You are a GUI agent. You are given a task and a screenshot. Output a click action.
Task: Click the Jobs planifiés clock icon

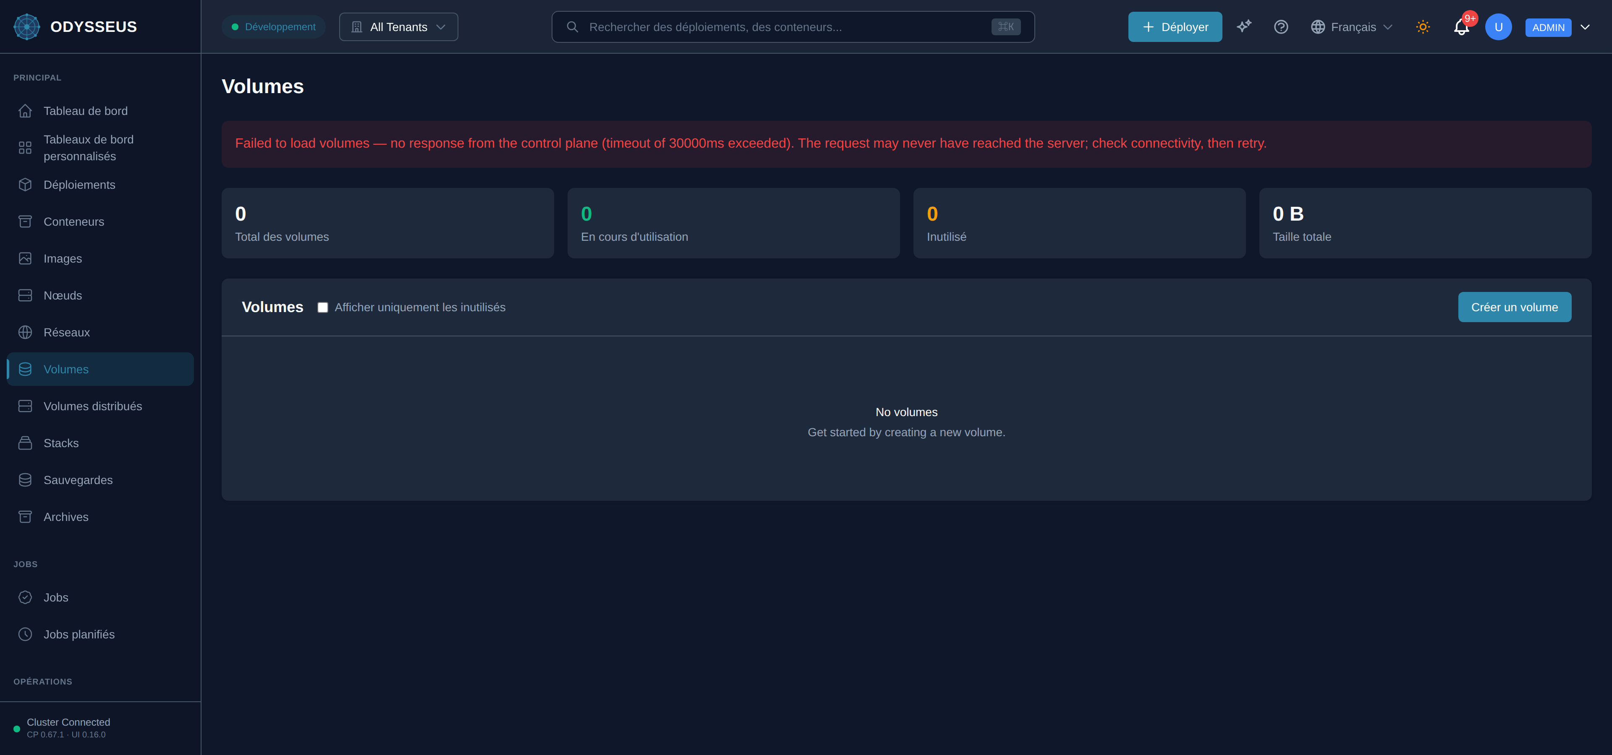[x=25, y=634]
